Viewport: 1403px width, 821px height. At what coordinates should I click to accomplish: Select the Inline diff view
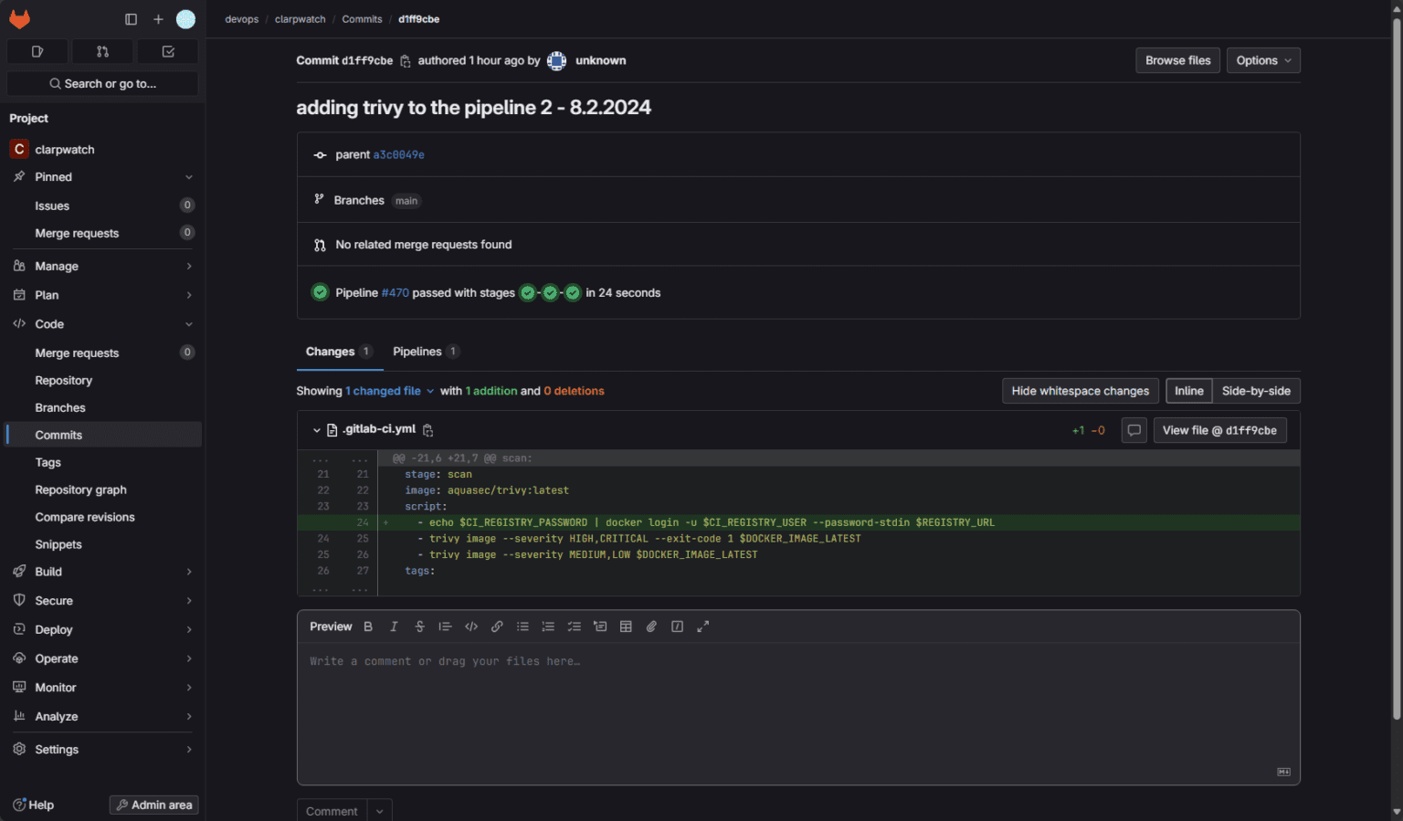click(x=1188, y=391)
